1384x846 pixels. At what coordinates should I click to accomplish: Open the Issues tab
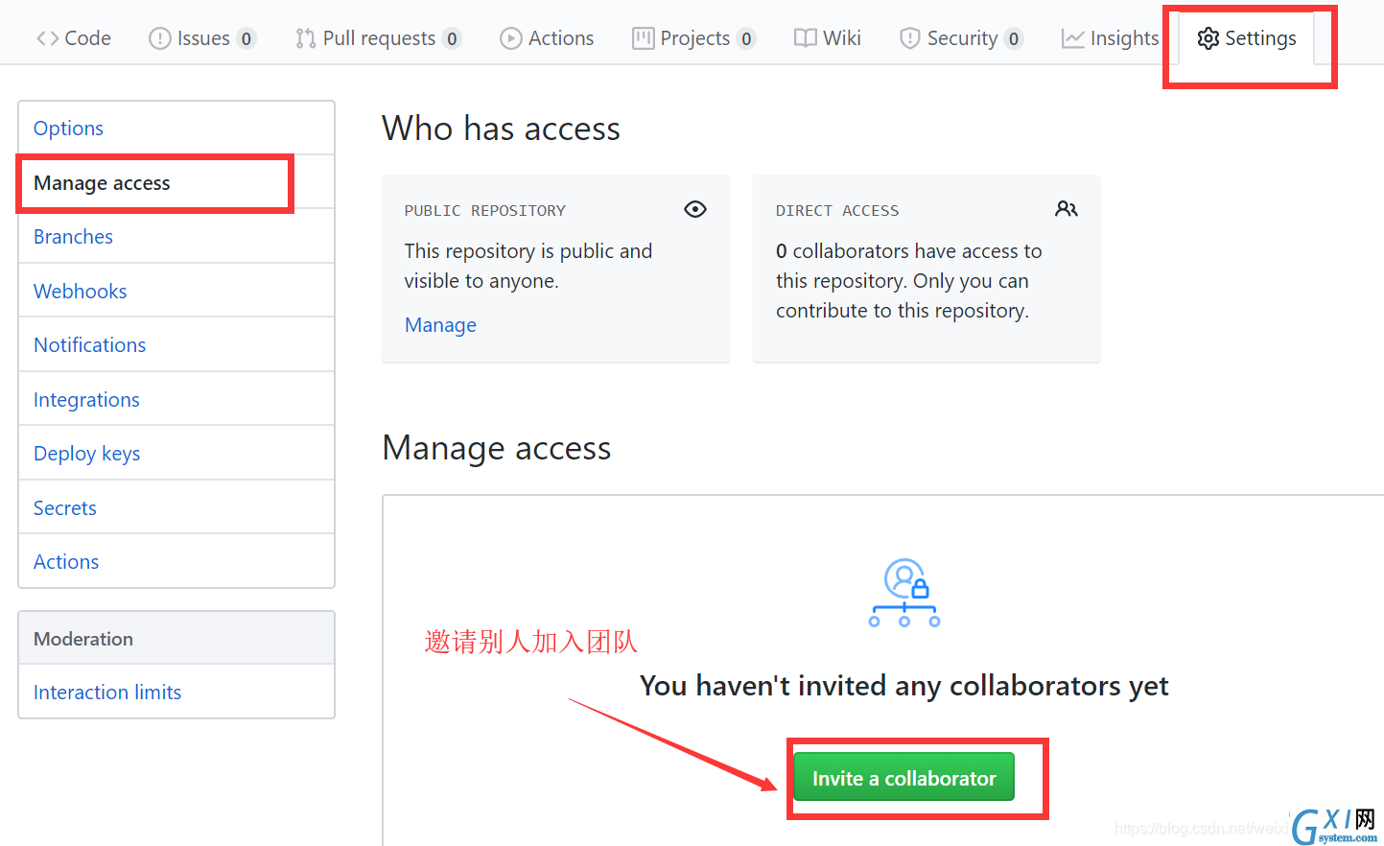pos(202,38)
